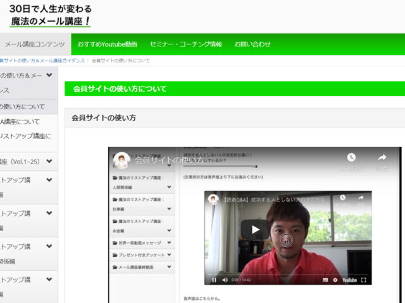Click inner video pause icon
Viewport: 405px width, 303px height.
click(x=214, y=280)
